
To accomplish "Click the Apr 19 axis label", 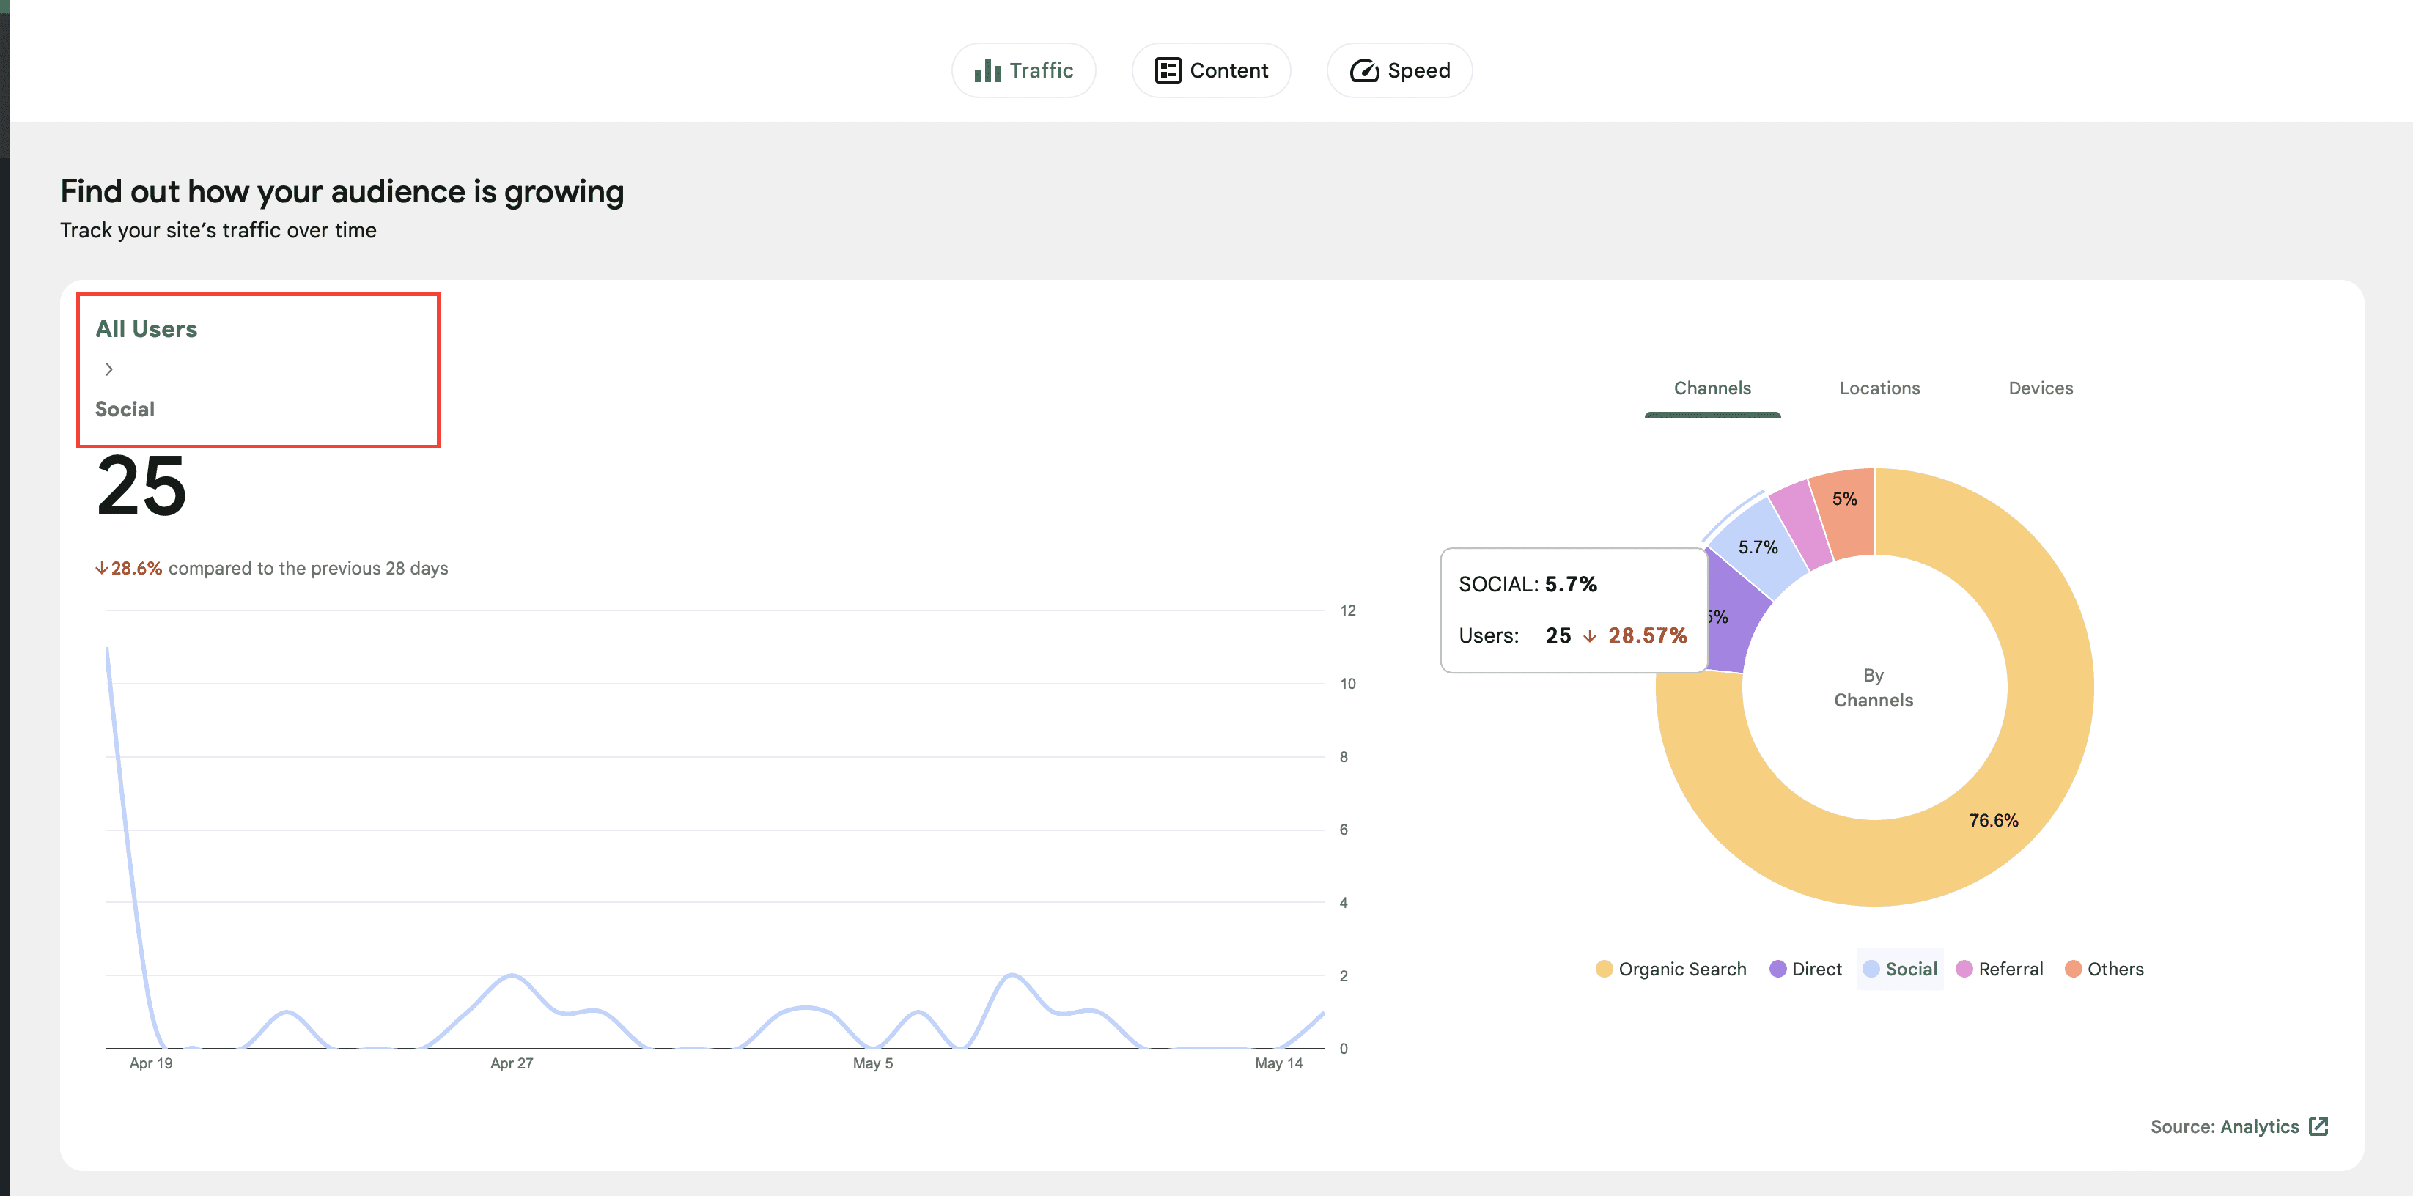I will 151,1063.
